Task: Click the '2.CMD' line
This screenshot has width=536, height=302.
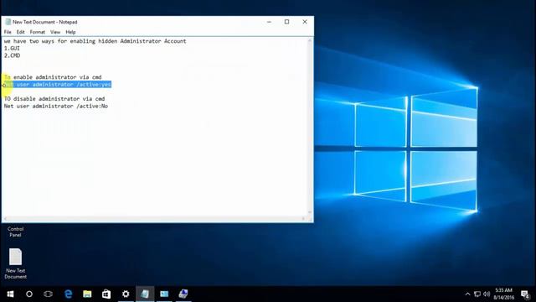Action: pos(12,55)
